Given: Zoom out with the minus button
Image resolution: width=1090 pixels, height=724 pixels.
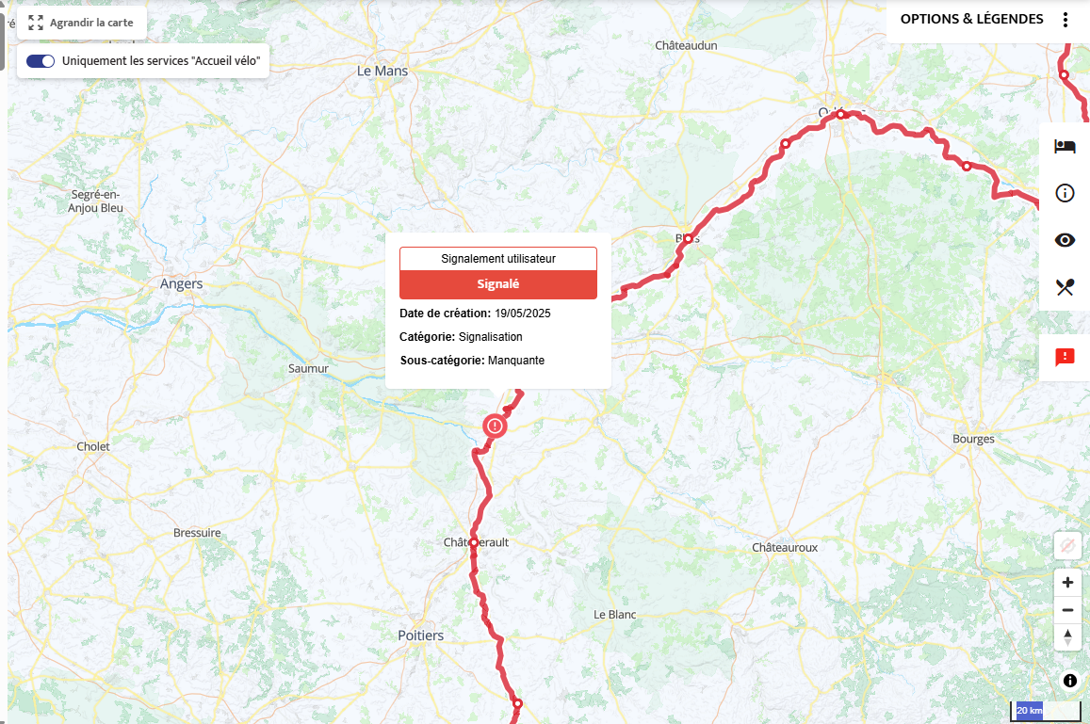Looking at the screenshot, I should [1067, 610].
